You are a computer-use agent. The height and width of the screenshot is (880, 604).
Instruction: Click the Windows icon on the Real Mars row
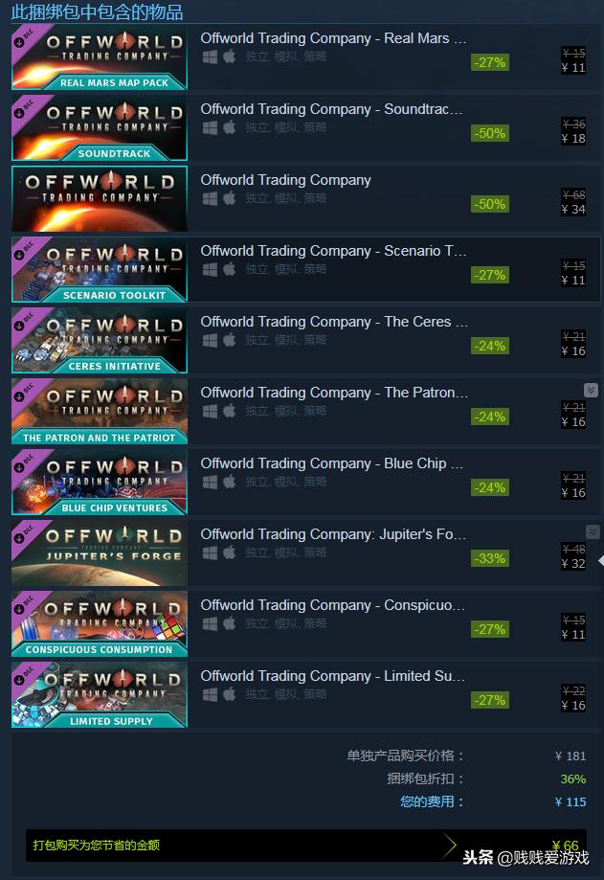click(210, 56)
